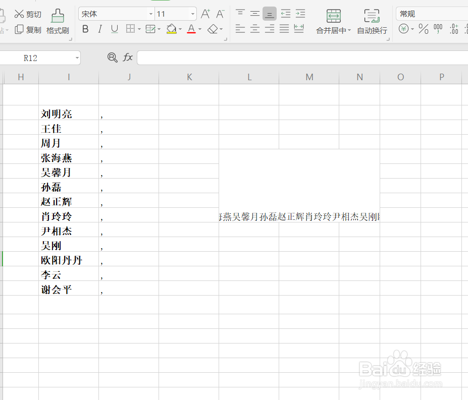Viewport: 468px width, 400px height.
Task: Open clipboard group dialog launcher
Action: point(71,39)
